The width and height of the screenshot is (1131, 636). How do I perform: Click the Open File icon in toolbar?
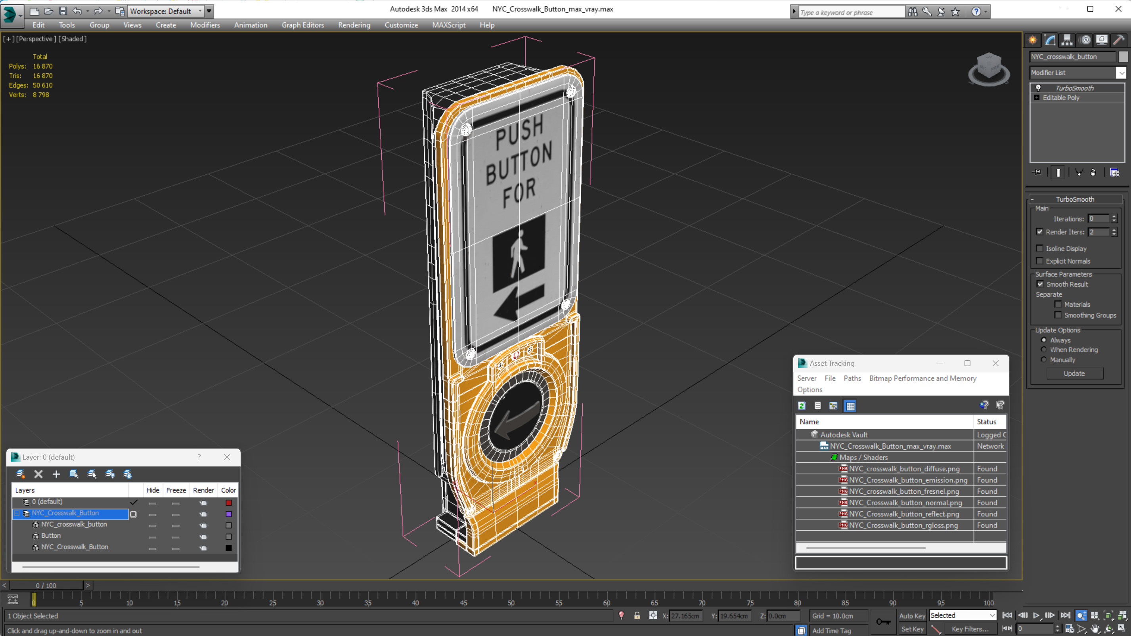click(49, 11)
